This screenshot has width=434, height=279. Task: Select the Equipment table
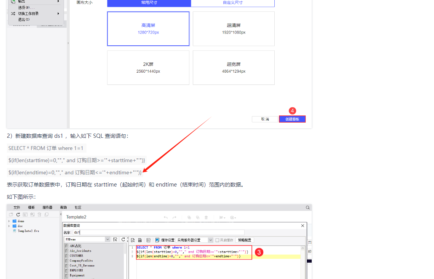pyautogui.click(x=77, y=276)
